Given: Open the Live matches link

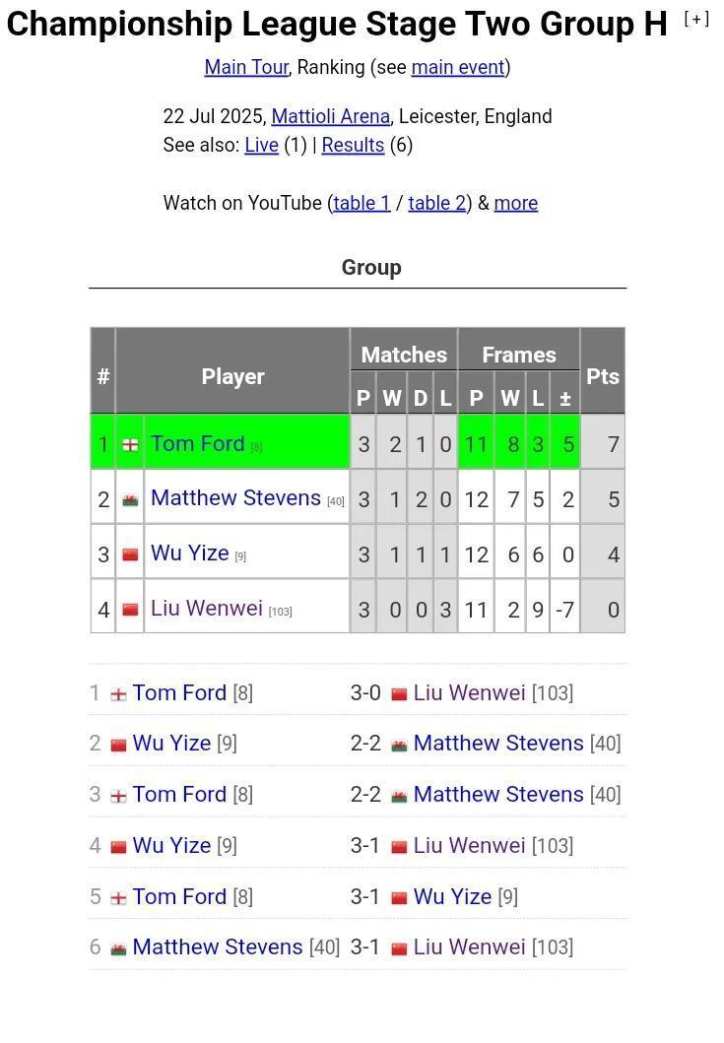Looking at the screenshot, I should 261,145.
